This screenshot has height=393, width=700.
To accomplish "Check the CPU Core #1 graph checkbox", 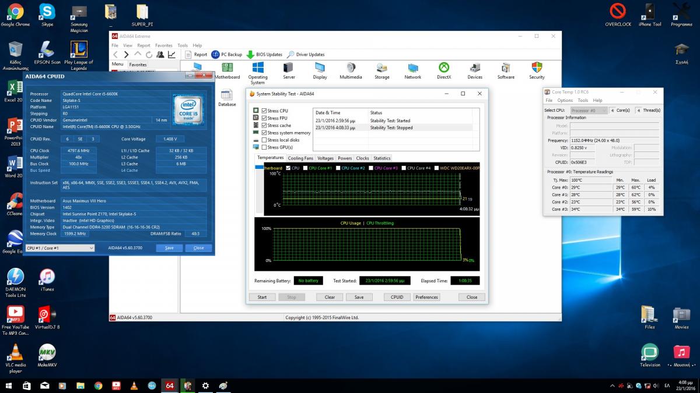I will pos(304,168).
